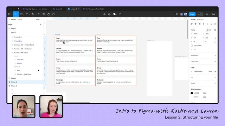Click the Align horizontal centers icon
Screen dimensions: 225x126
[x=195, y=24]
